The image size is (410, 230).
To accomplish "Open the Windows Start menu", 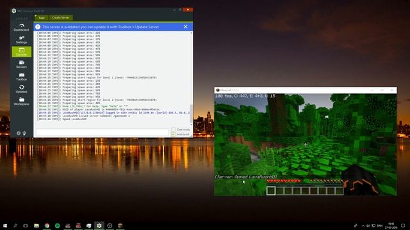I will tap(5, 226).
